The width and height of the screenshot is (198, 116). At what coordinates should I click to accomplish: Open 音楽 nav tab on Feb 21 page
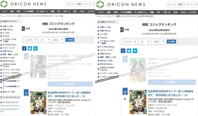[x=18, y=11]
